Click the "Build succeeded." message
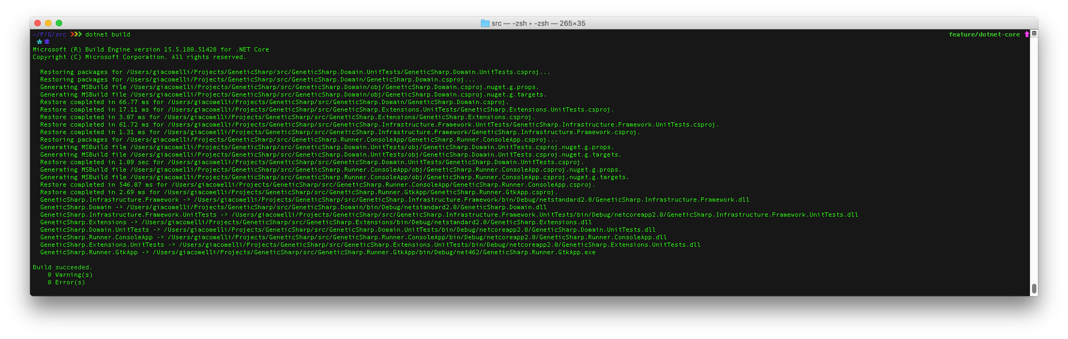Viewport: 1068px width, 339px height. pos(62,267)
